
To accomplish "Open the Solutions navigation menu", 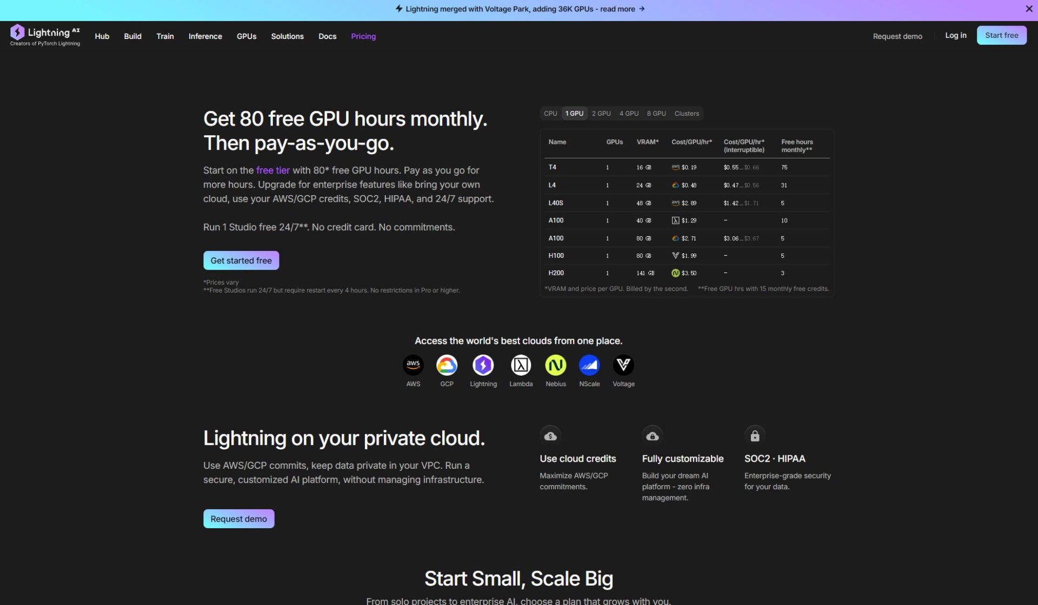I will [287, 36].
